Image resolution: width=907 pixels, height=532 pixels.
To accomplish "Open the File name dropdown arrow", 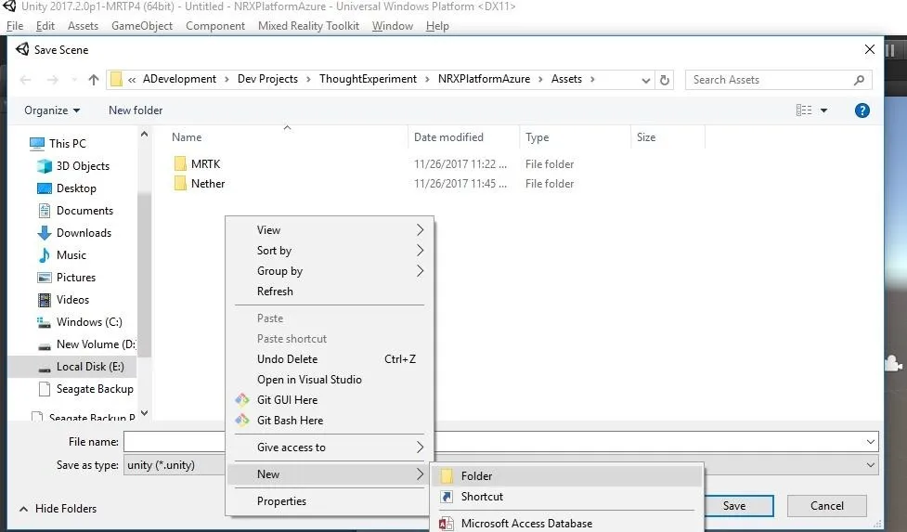I will pyautogui.click(x=870, y=442).
